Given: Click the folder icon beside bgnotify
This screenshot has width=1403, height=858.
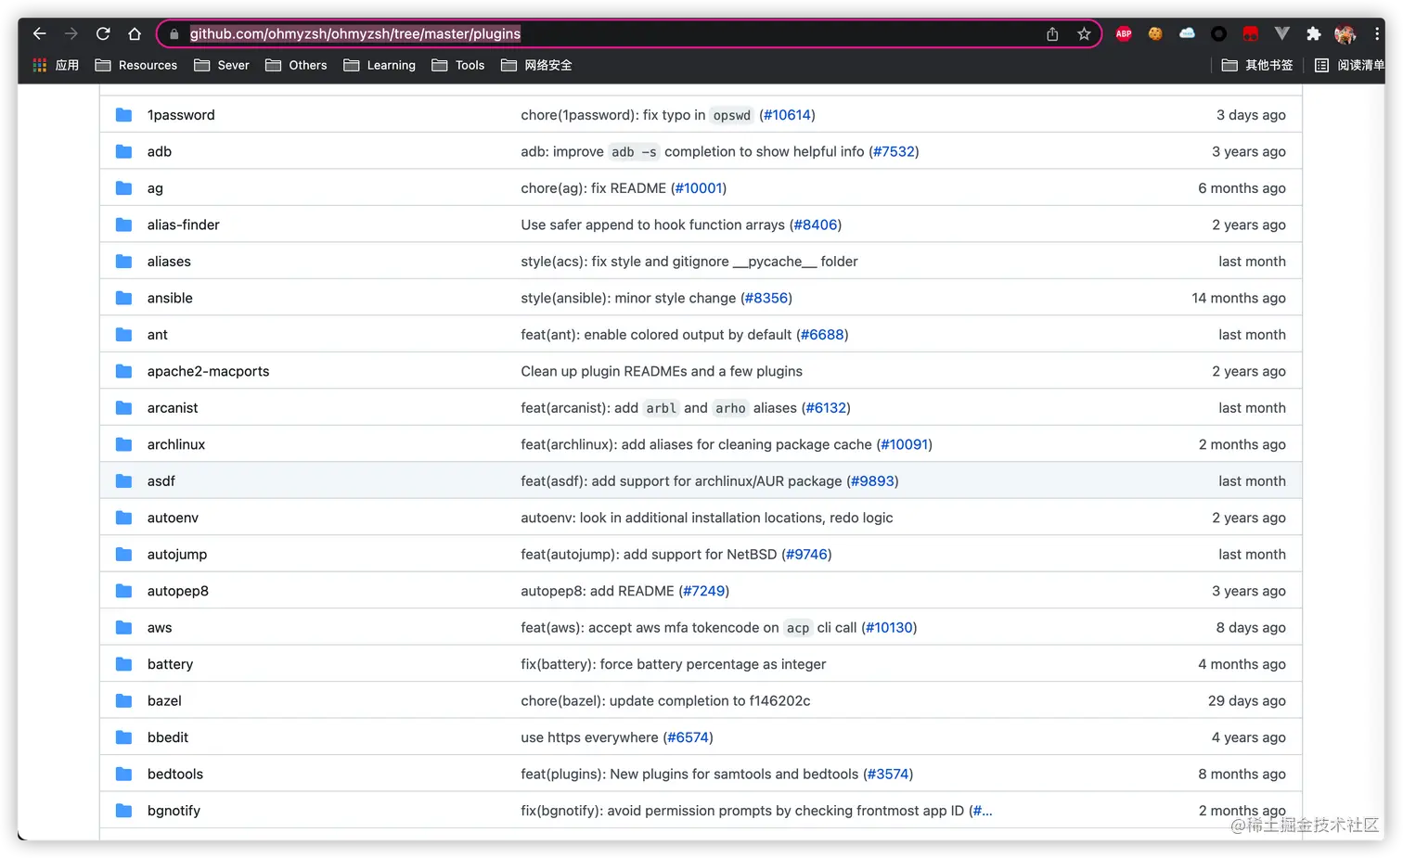Looking at the screenshot, I should (123, 811).
